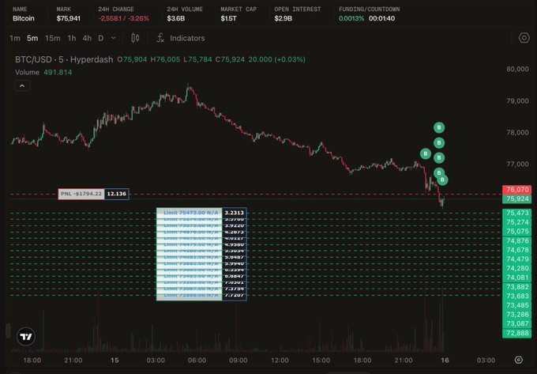Click the 73,087 order price label
This screenshot has height=374, width=537.
click(x=517, y=324)
